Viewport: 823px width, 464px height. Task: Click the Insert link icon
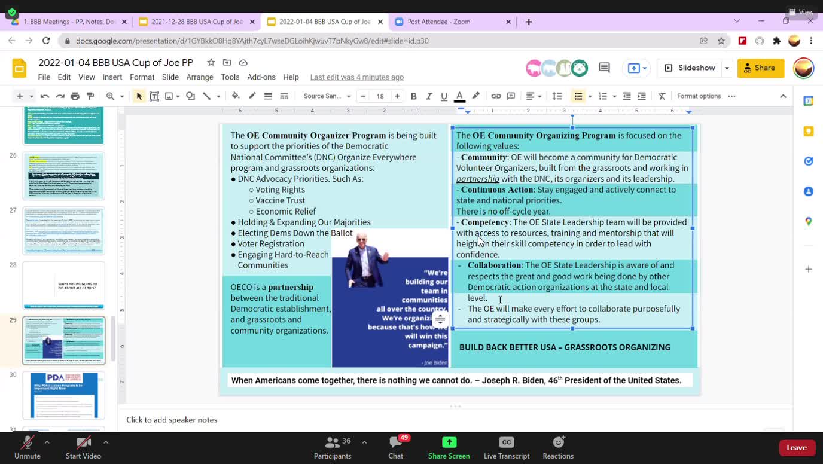pos(496,96)
